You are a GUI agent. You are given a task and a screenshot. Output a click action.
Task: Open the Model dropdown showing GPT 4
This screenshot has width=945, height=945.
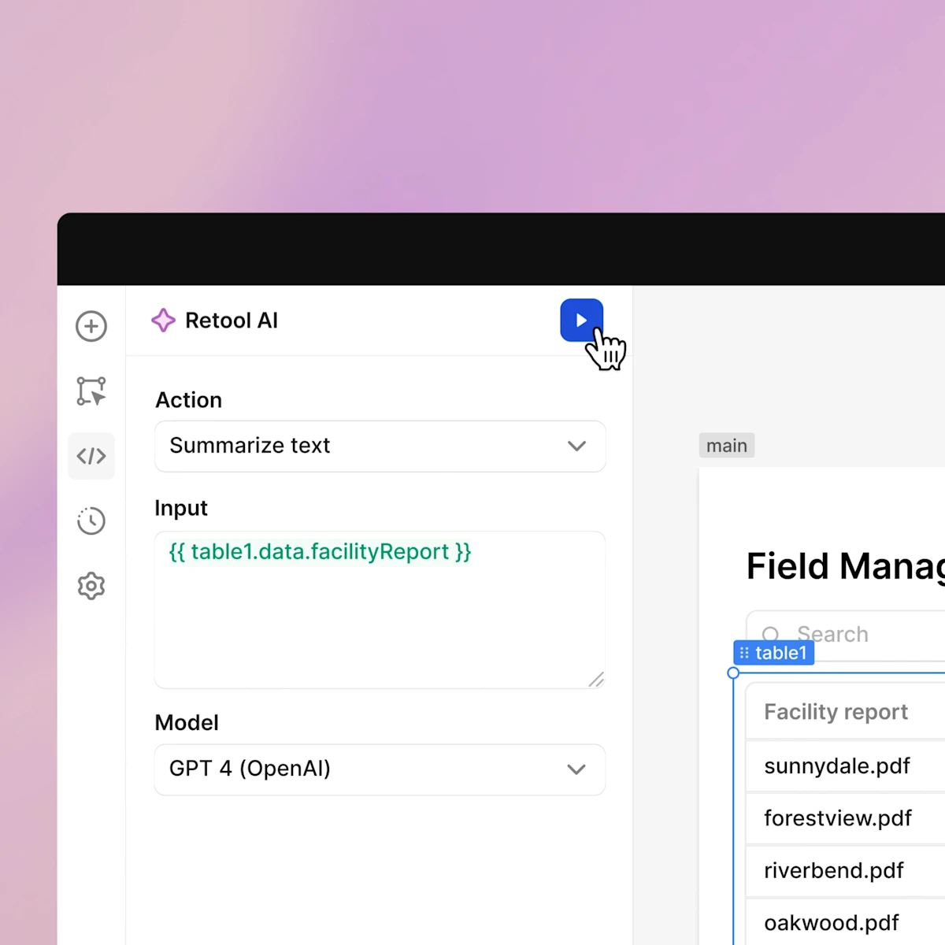(x=380, y=769)
